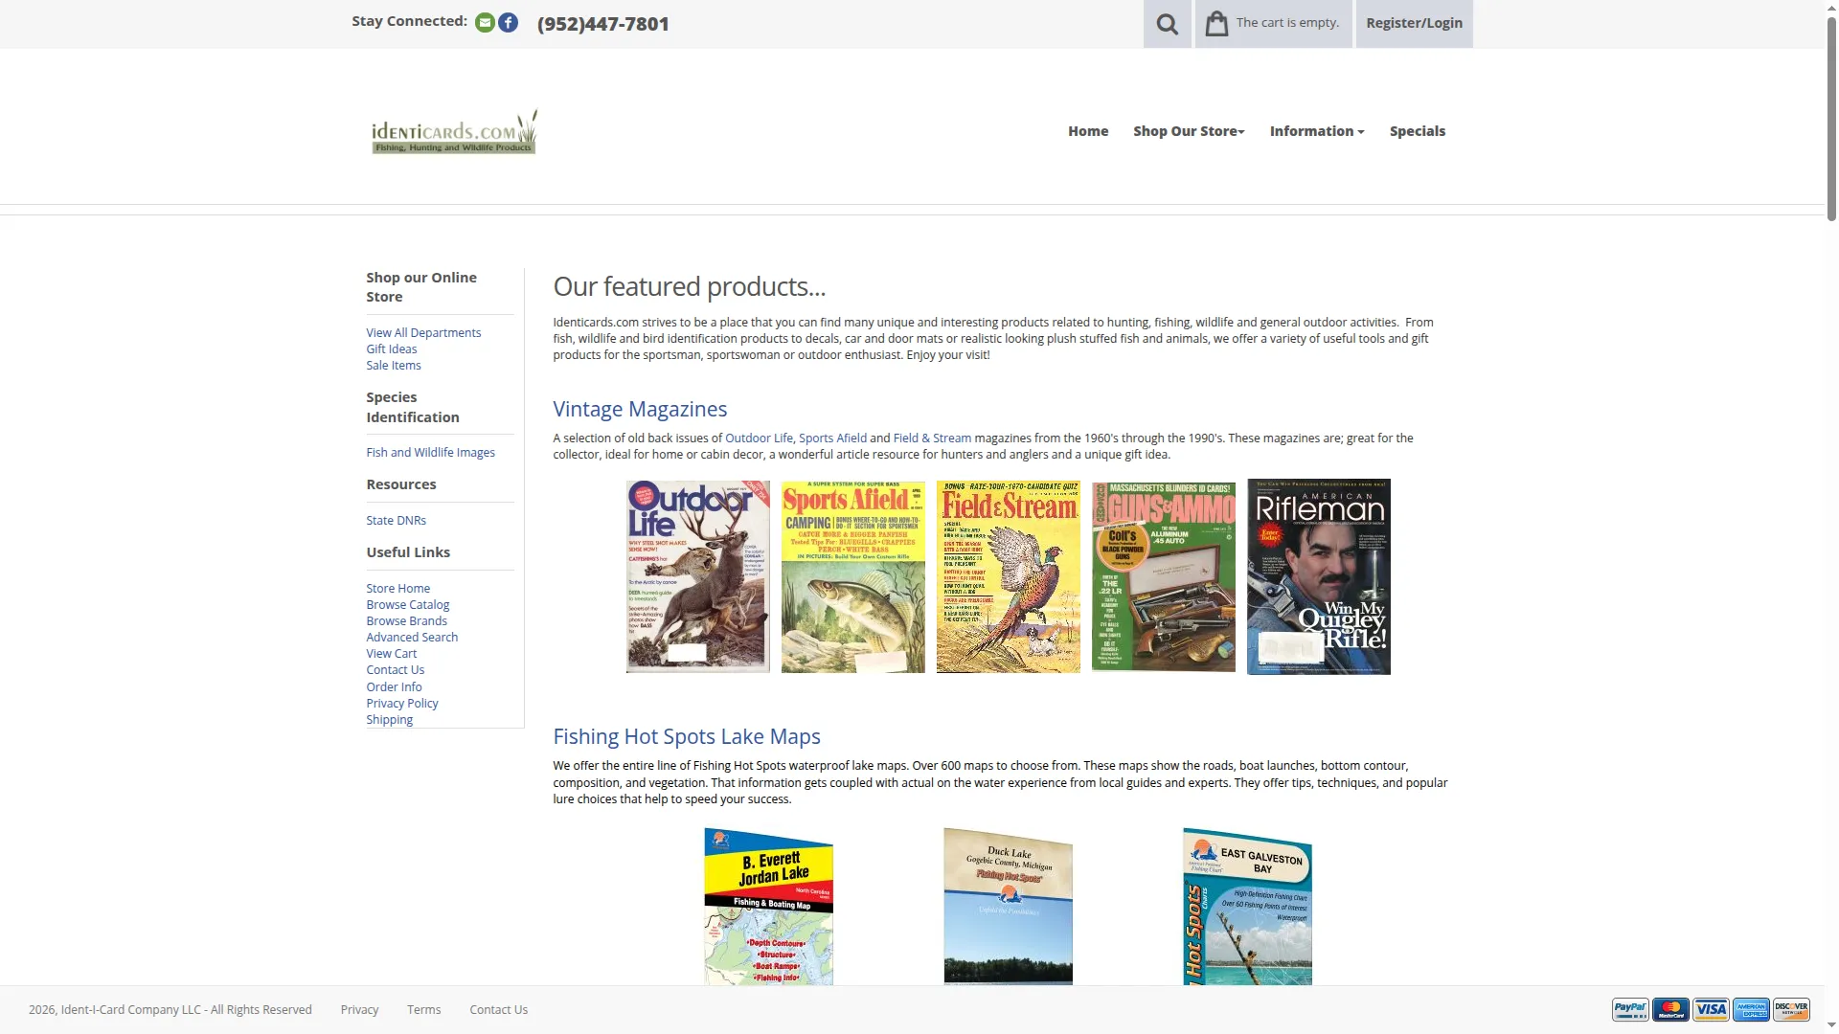
Task: Click the MasterCard payment badge
Action: [1670, 1009]
